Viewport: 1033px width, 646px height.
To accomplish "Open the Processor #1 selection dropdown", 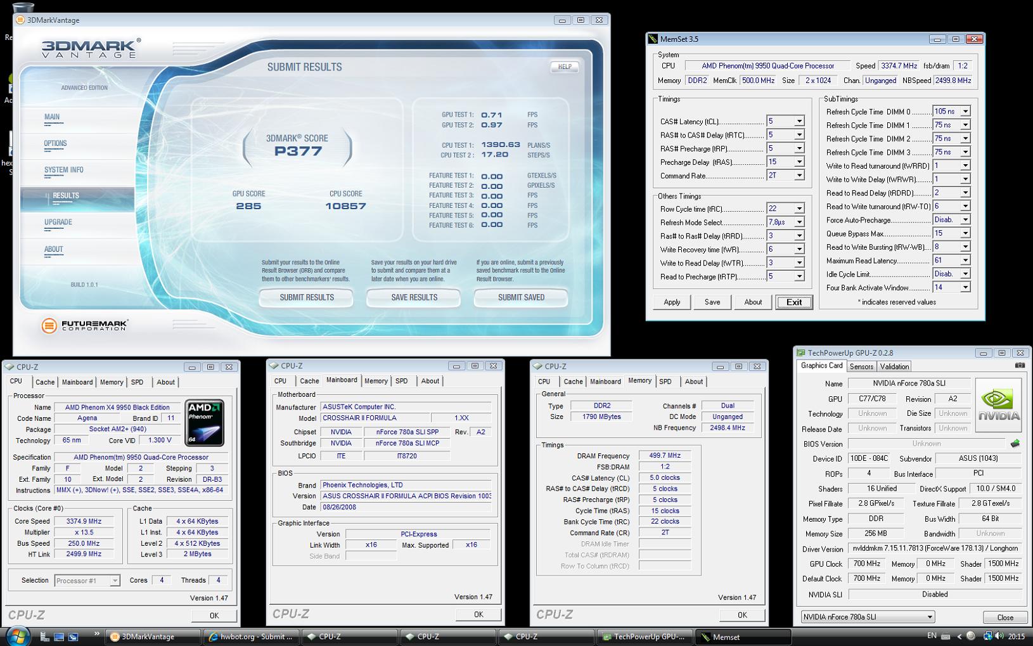I will [87, 580].
